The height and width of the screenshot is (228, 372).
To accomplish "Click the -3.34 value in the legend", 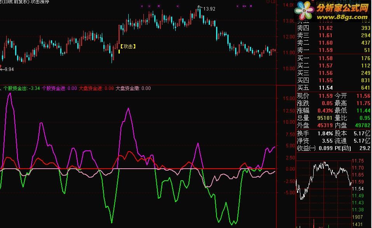I will pos(34,88).
